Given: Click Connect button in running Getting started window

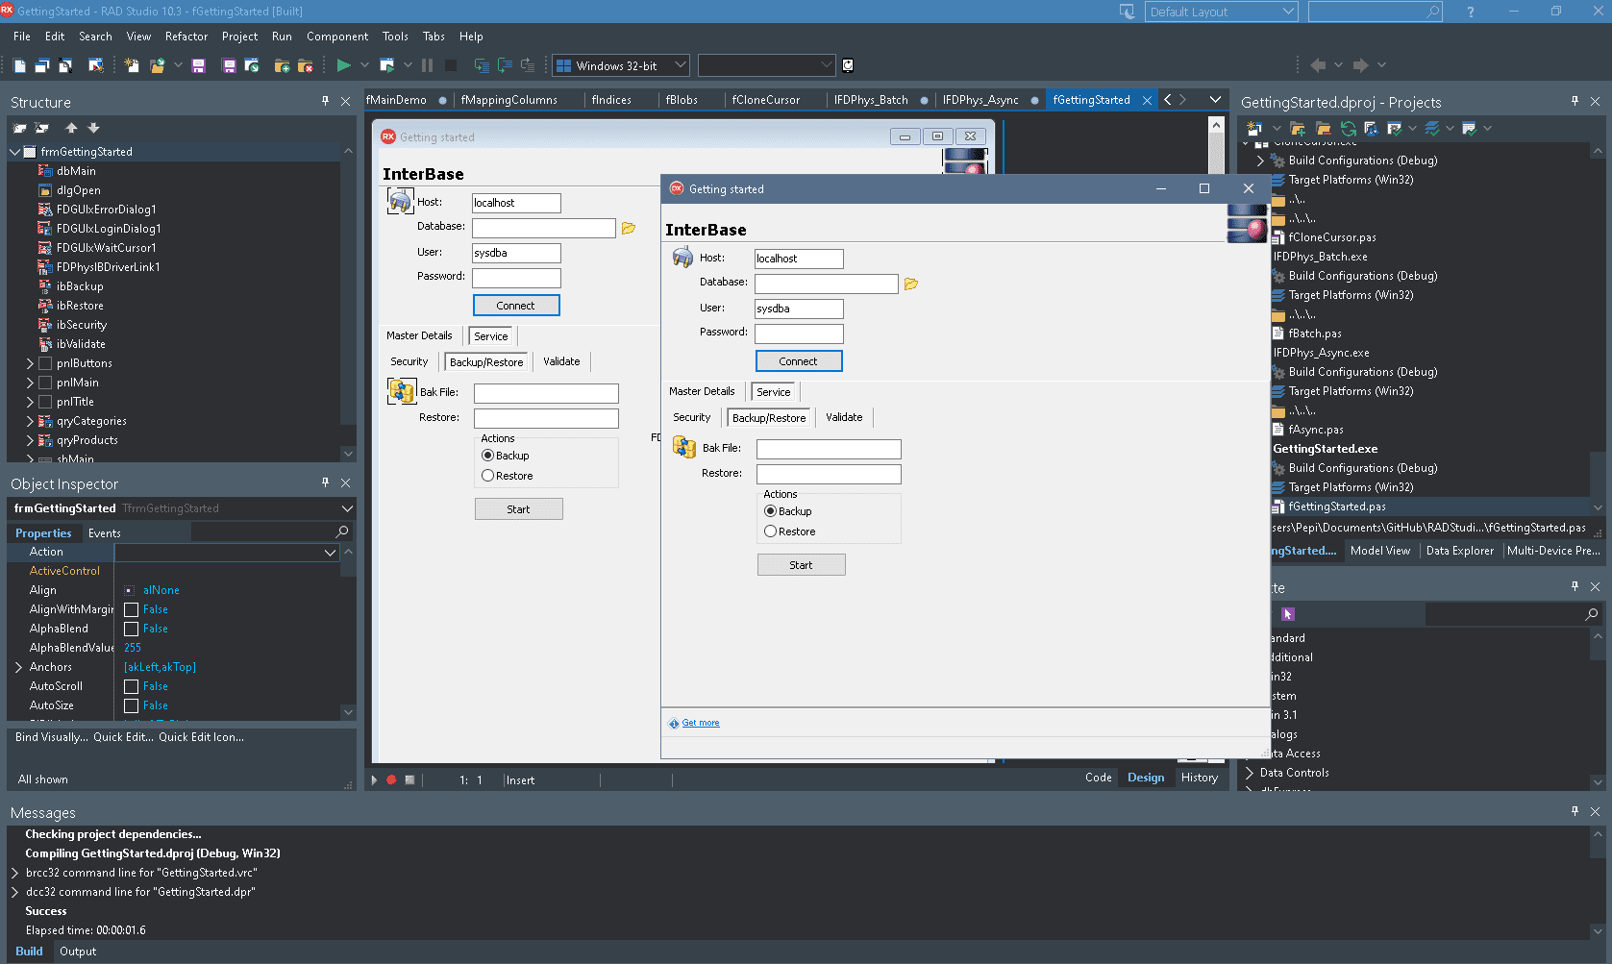Looking at the screenshot, I should tap(799, 360).
